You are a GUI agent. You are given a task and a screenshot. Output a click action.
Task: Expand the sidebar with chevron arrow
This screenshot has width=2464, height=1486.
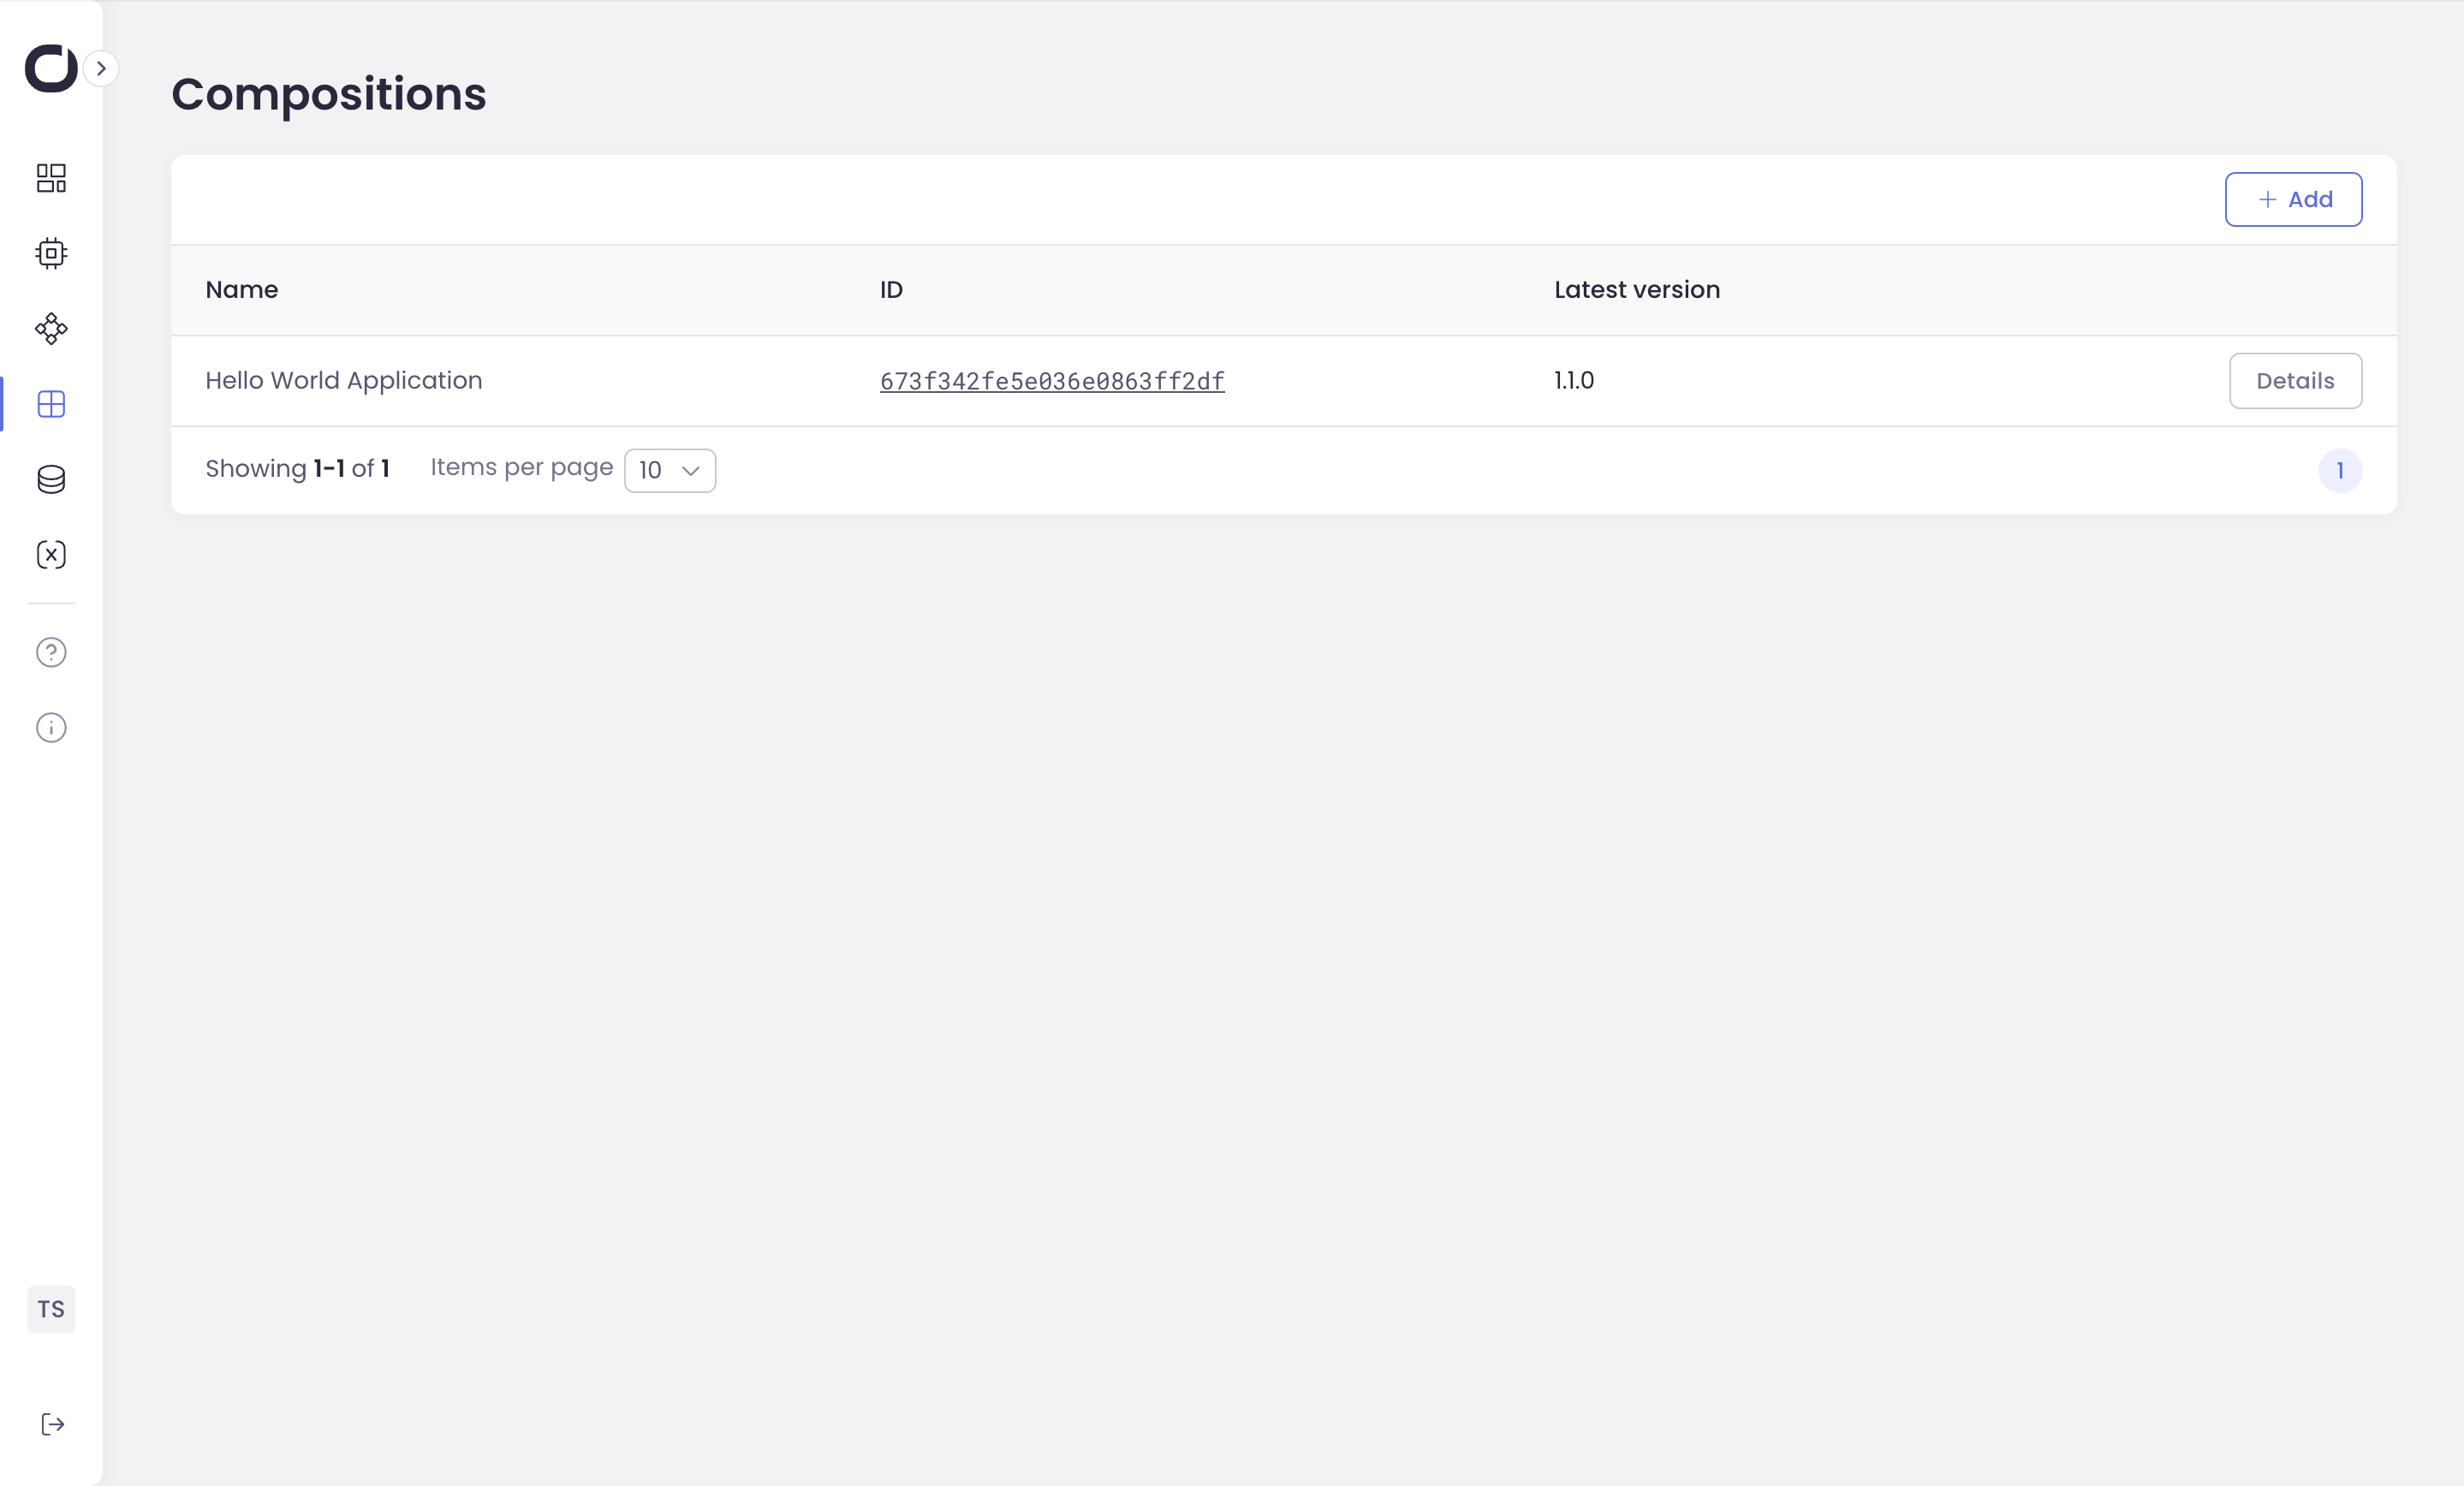(101, 68)
